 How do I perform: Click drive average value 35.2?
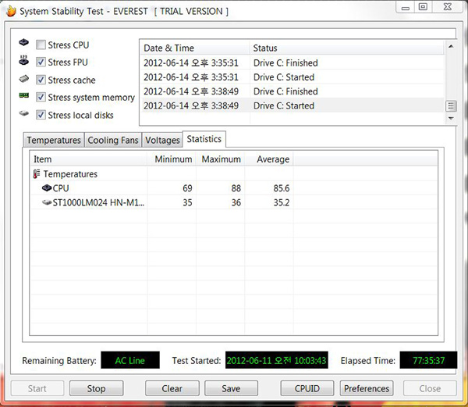[282, 202]
